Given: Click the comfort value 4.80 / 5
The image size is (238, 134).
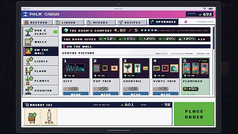Looking at the screenshot, I should coord(125,30).
